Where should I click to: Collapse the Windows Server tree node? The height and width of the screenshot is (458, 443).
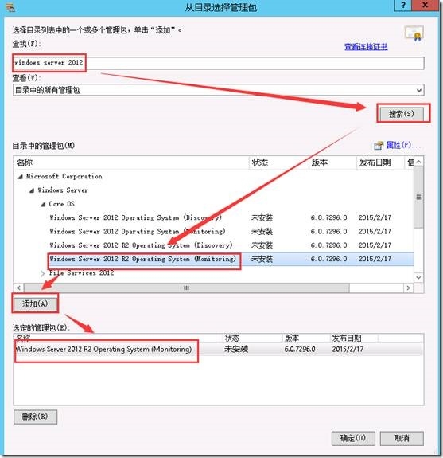pyautogui.click(x=32, y=190)
